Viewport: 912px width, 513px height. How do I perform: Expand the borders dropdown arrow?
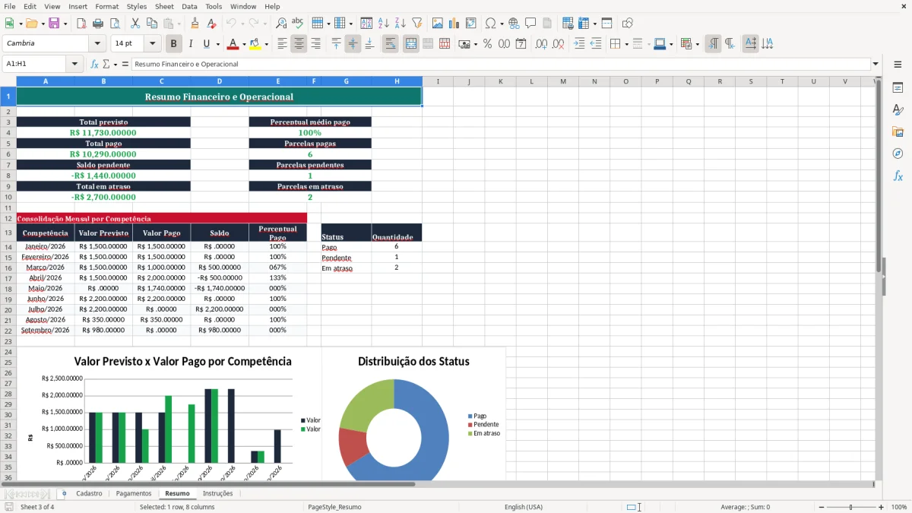pyautogui.click(x=626, y=44)
